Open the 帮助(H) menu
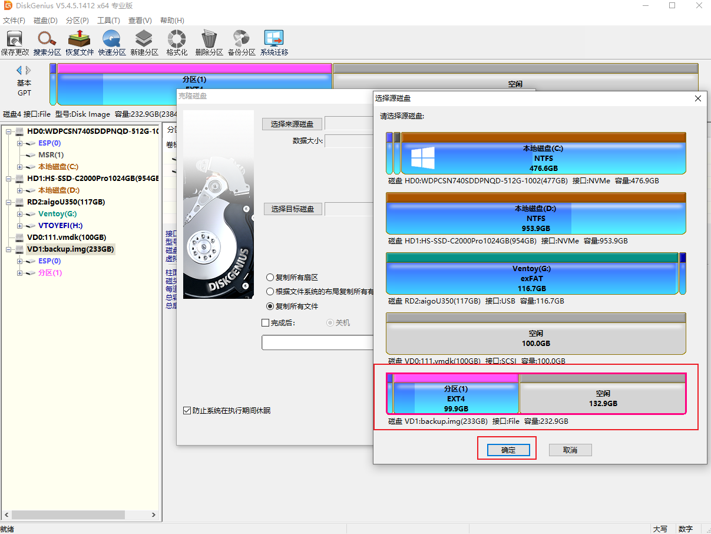Image resolution: width=711 pixels, height=534 pixels. click(172, 20)
